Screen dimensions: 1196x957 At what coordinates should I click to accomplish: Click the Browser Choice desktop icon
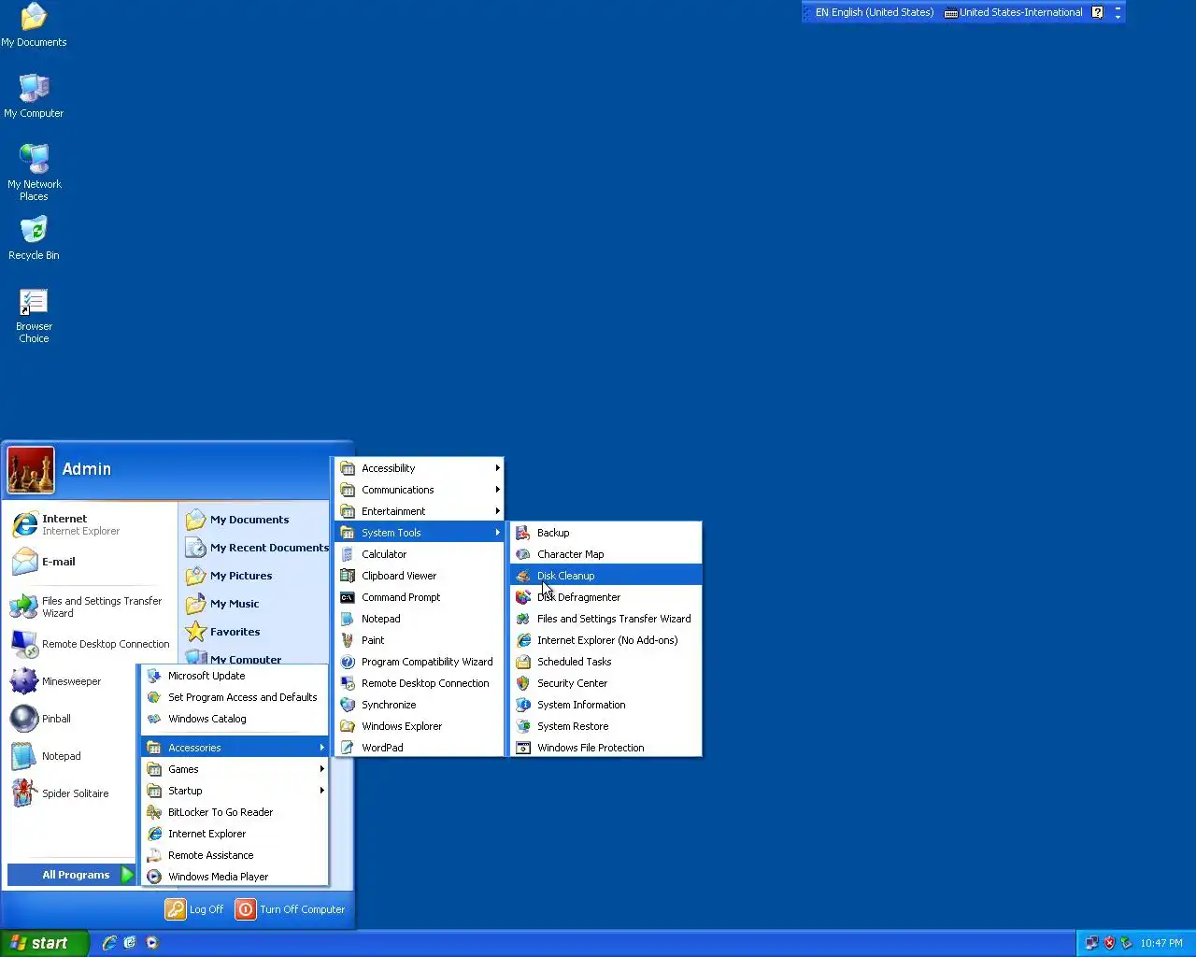pos(34,301)
